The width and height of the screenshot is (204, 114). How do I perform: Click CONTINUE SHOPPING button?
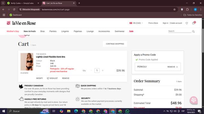[x=115, y=44]
